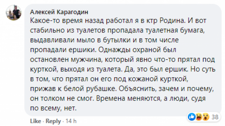The image size is (225, 126).
Task: Click the phrase "туалетная бумага" in the comment
Action: point(151,30)
